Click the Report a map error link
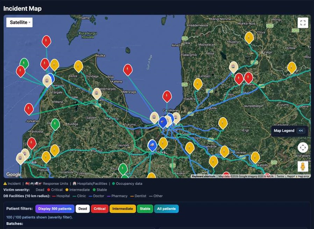The width and height of the screenshot is (314, 229). pos(298,177)
